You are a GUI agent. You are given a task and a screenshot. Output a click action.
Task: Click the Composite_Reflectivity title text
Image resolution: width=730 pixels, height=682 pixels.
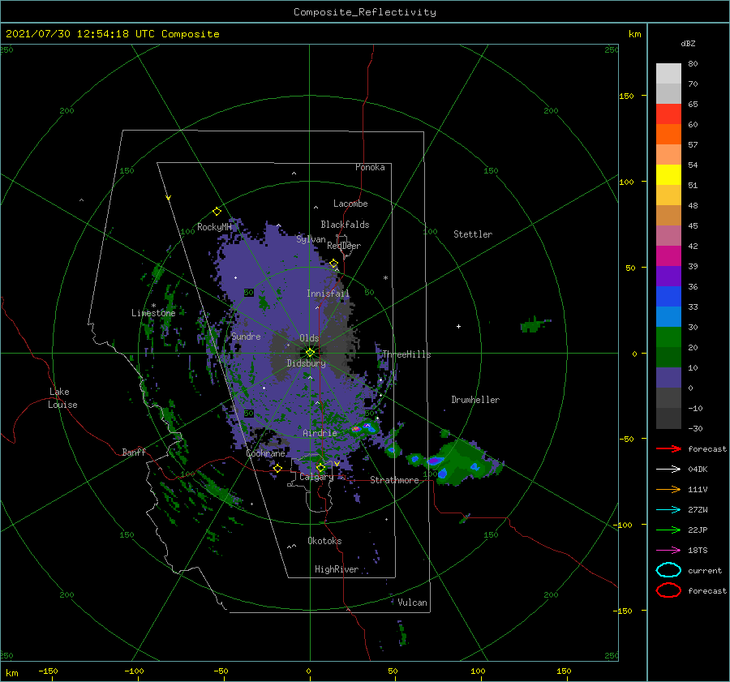(365, 12)
